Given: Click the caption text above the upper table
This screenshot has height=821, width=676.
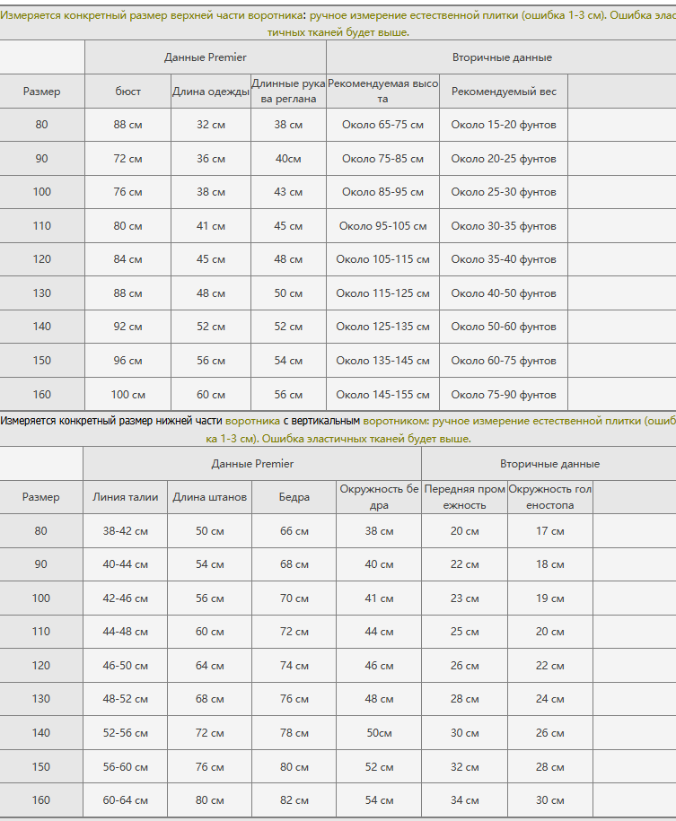Looking at the screenshot, I should [338, 23].
